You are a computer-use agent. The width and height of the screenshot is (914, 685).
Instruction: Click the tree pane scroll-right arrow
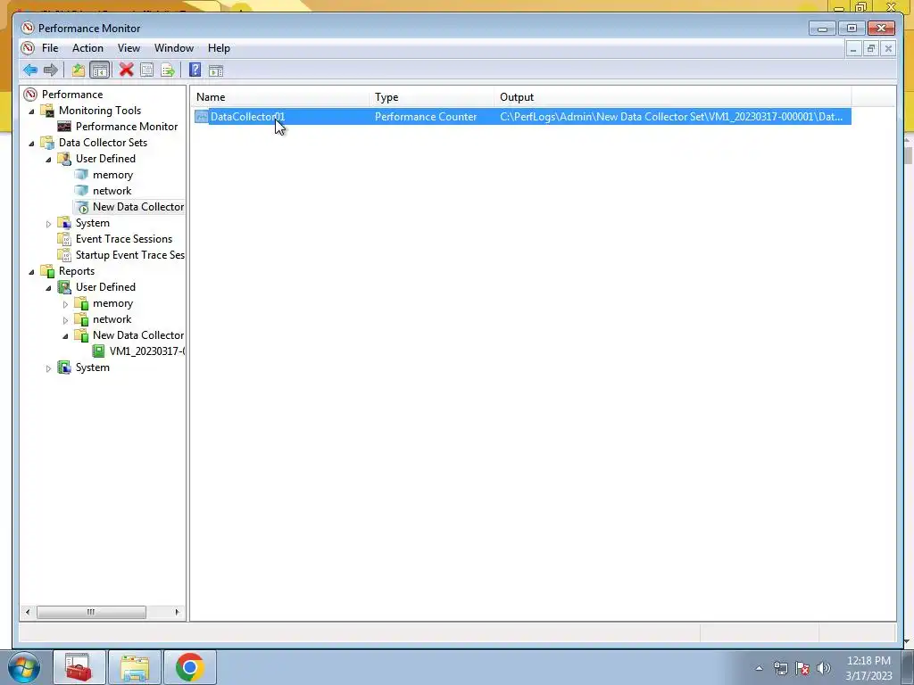pos(178,612)
